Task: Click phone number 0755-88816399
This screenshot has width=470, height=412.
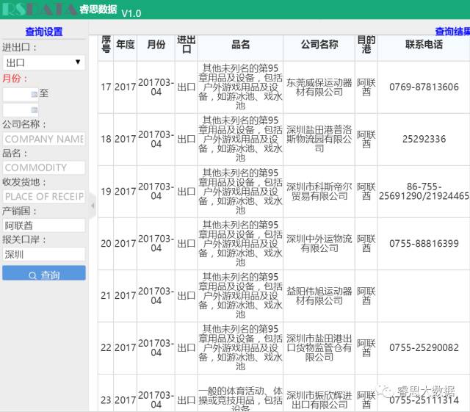Action: [424, 244]
